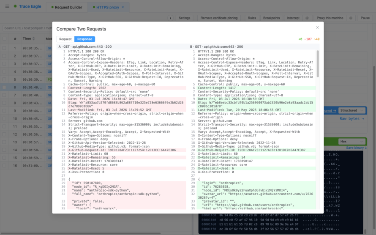
Task: Click A side Content-Length: 7662 line
Action: point(126,88)
